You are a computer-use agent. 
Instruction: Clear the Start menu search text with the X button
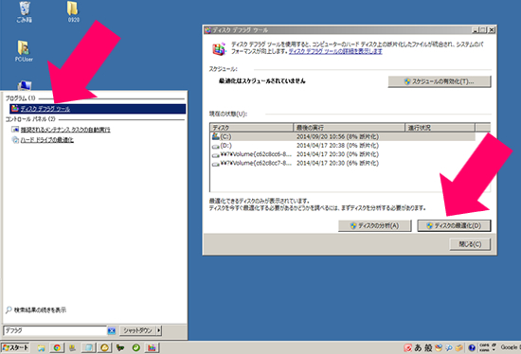coord(112,330)
